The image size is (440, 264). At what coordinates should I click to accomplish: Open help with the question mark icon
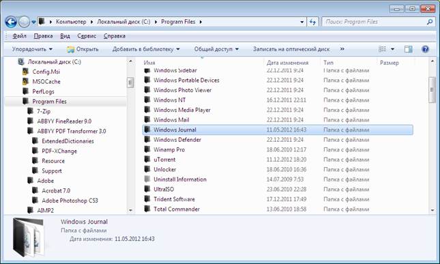(x=425, y=49)
